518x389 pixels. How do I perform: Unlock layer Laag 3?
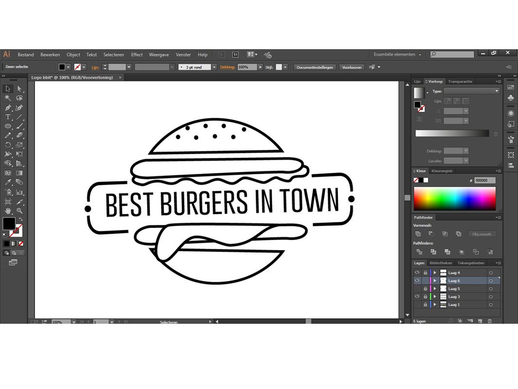point(425,296)
